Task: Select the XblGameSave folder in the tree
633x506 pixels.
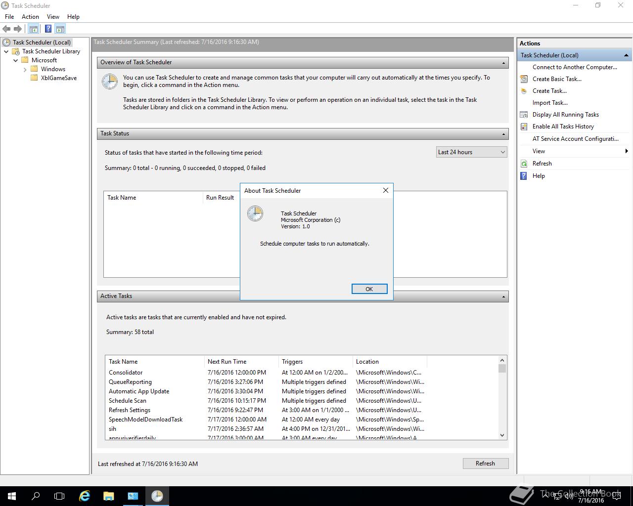Action: 58,78
